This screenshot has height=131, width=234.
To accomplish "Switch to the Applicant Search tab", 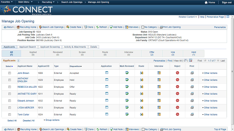I will pyautogui.click(x=27, y=47).
